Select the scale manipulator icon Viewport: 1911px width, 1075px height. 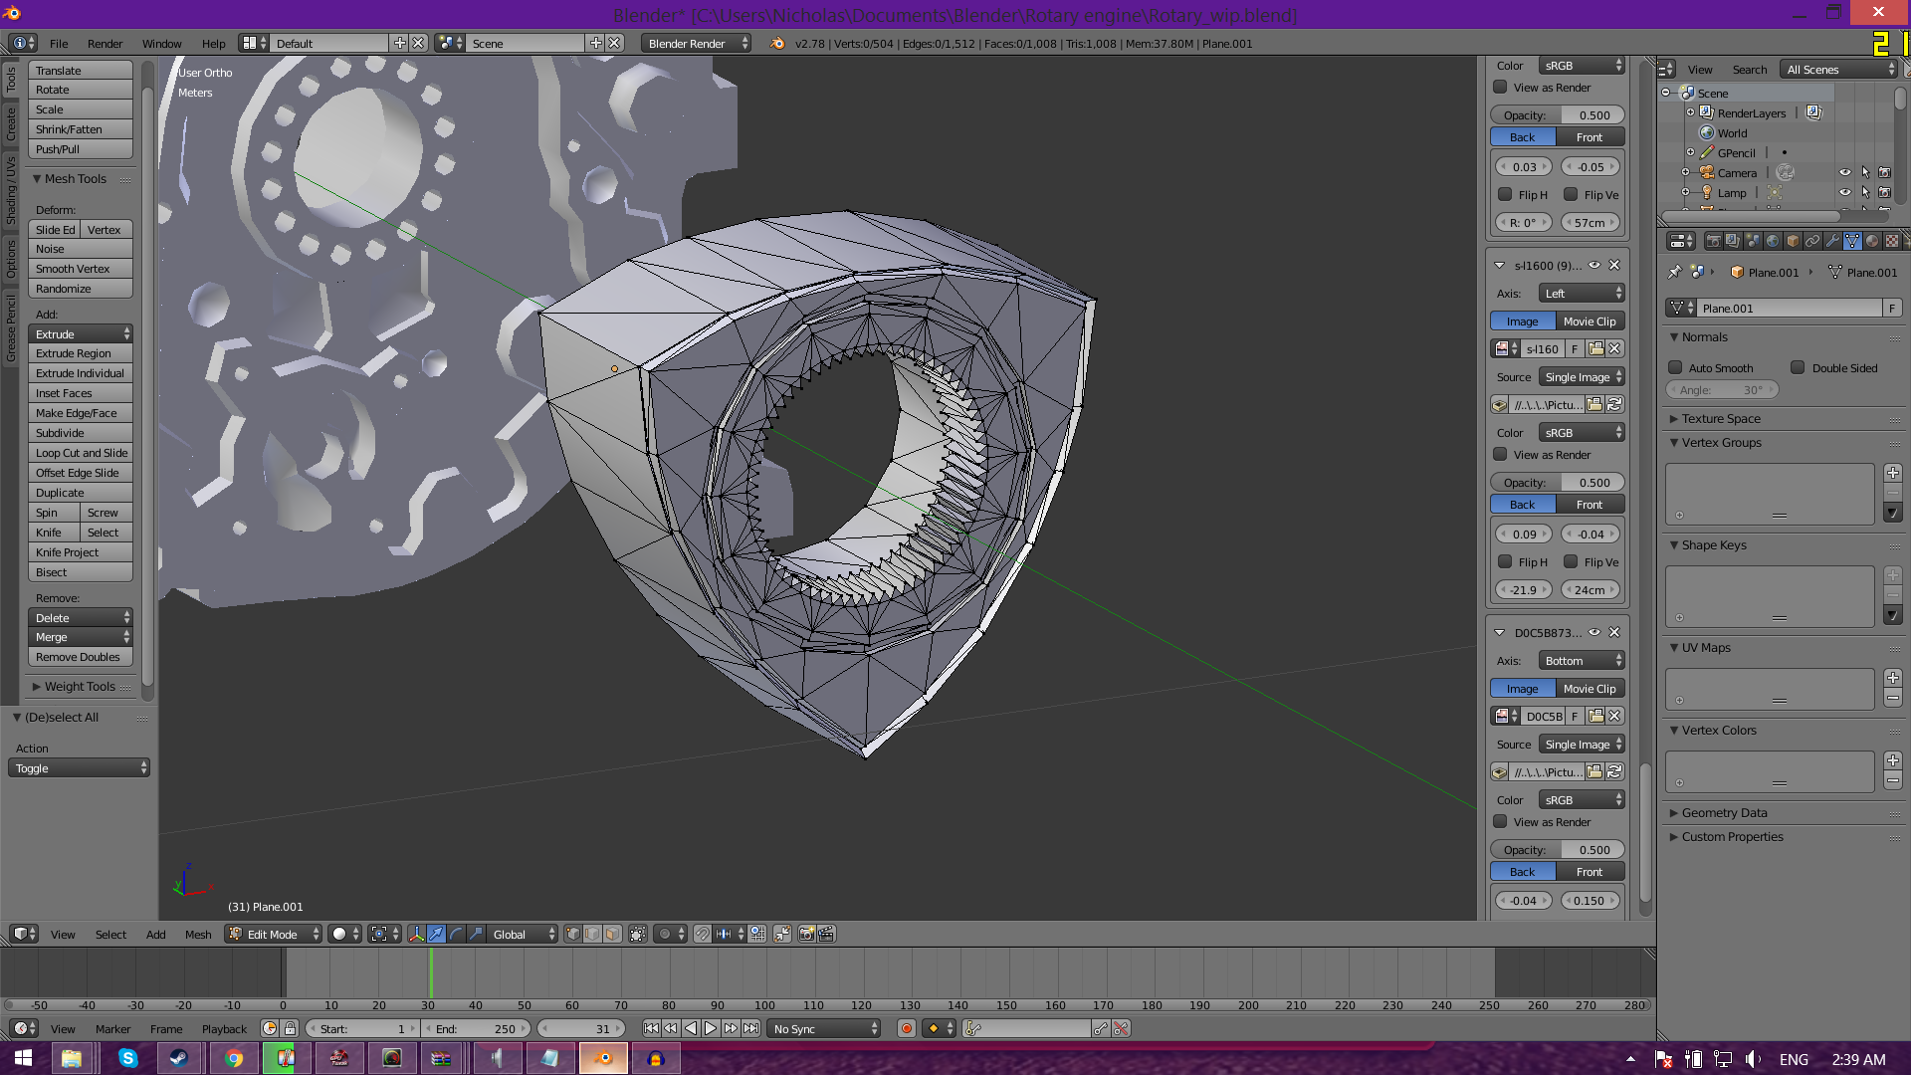476,934
